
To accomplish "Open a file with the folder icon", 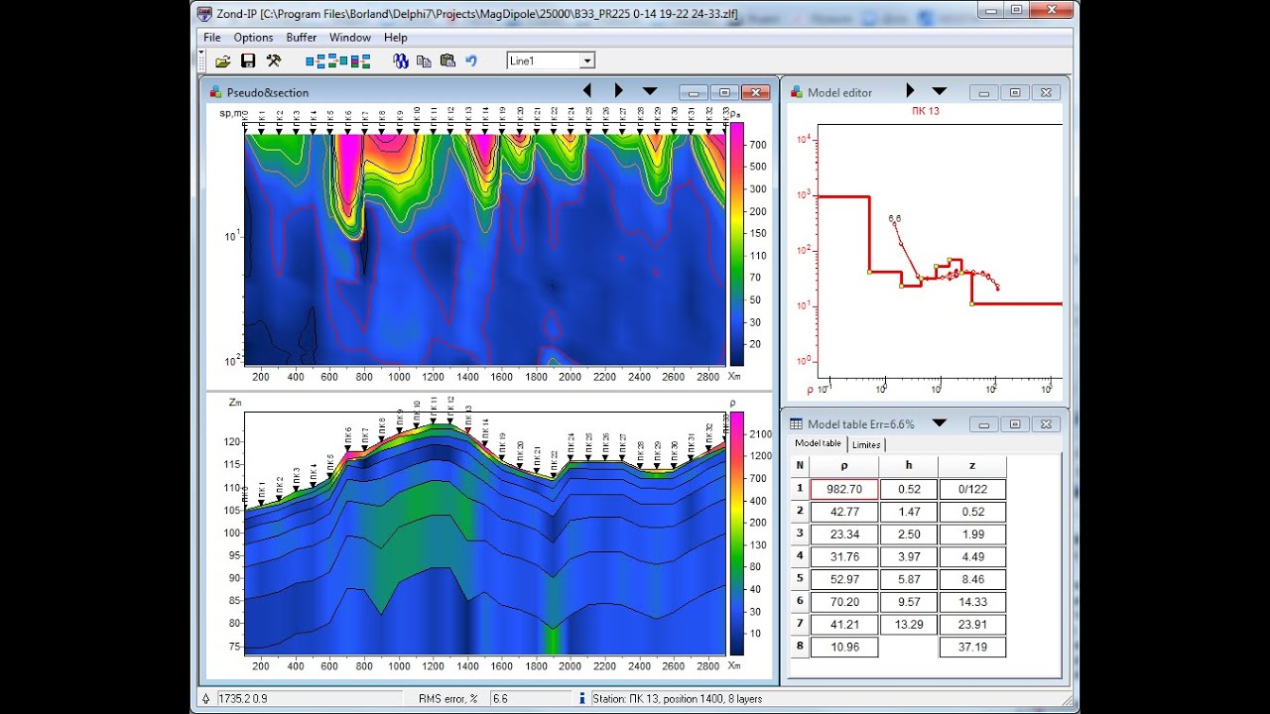I will [223, 60].
